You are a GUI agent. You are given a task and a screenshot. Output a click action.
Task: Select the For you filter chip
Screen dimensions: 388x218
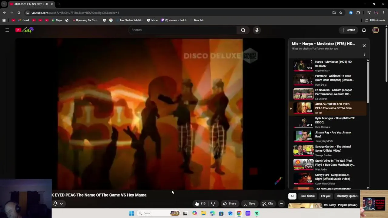[x=326, y=196]
